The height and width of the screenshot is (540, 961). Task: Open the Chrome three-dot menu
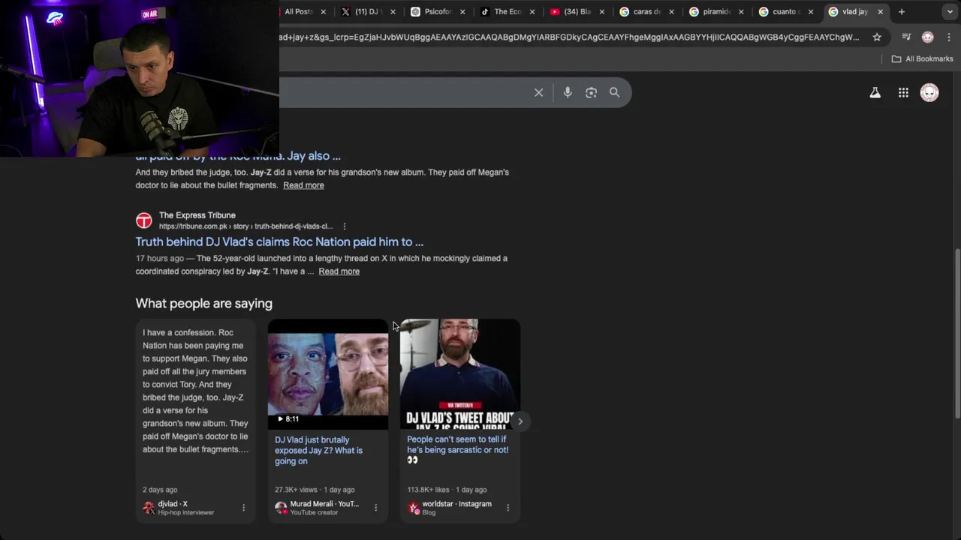(x=949, y=37)
